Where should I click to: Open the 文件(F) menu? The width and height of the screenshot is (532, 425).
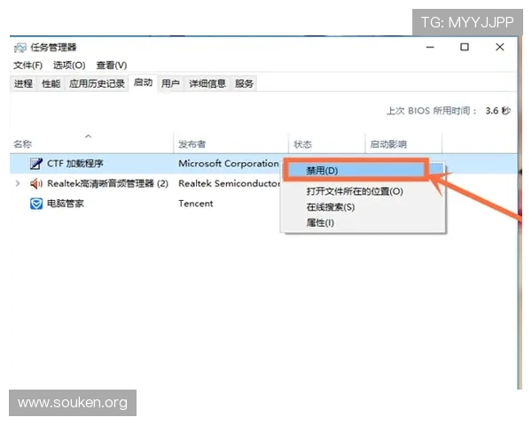pyautogui.click(x=27, y=65)
